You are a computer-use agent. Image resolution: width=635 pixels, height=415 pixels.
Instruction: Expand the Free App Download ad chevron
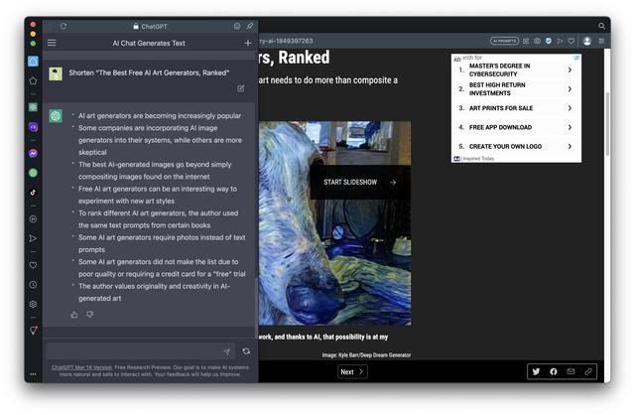pyautogui.click(x=570, y=127)
